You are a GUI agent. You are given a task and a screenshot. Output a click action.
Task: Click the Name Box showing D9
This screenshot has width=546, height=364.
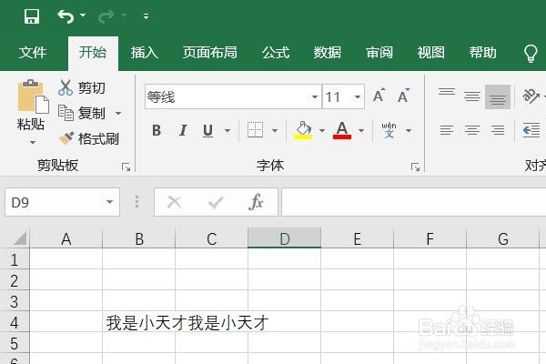[56, 202]
